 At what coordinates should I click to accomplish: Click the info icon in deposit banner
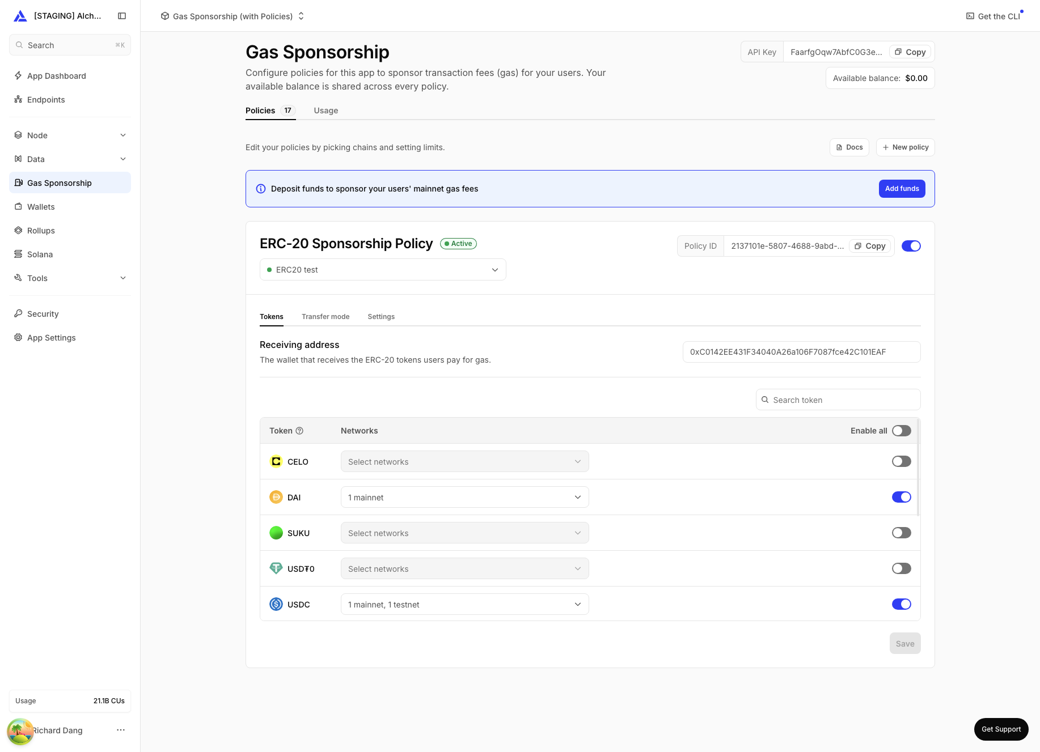pyautogui.click(x=261, y=189)
